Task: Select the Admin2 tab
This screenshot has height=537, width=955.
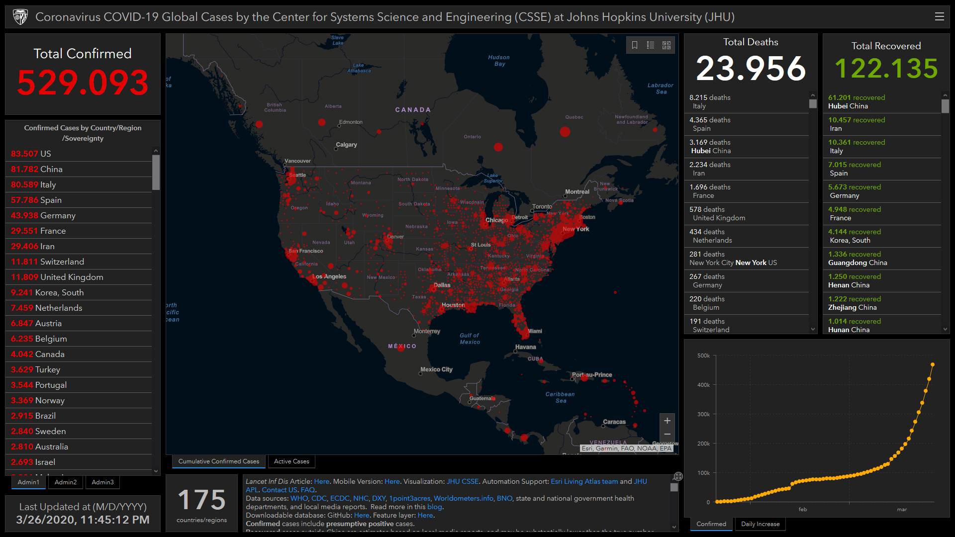Action: click(x=66, y=482)
